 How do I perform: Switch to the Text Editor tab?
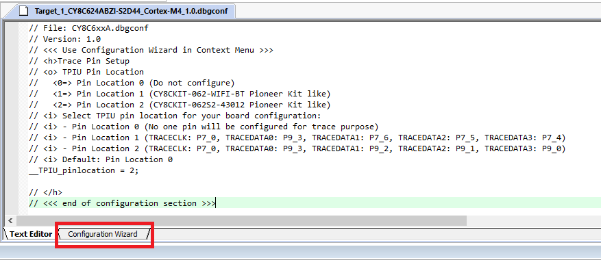click(31, 234)
